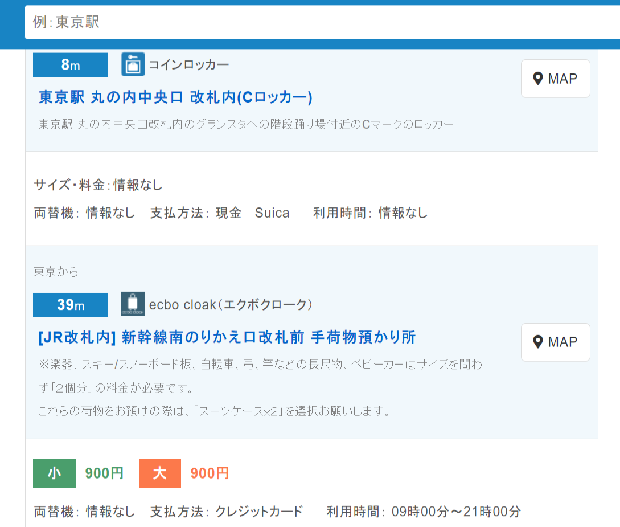Select the ecbo cloak(エクボクローク) label
Image resolution: width=620 pixels, height=527 pixels.
pos(231,304)
